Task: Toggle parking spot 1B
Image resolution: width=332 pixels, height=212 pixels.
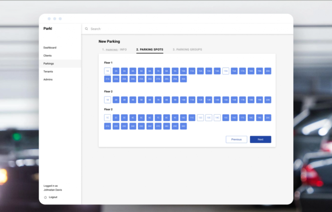Action: pos(108,100)
